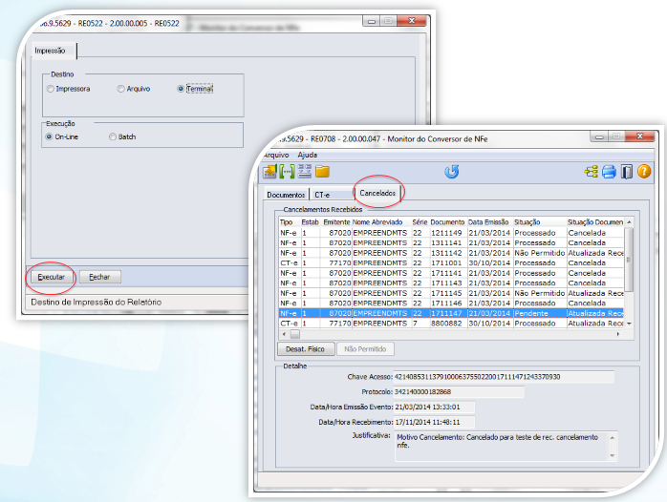Open the yellow folder toolbar icon
The image size is (667, 502).
click(322, 172)
